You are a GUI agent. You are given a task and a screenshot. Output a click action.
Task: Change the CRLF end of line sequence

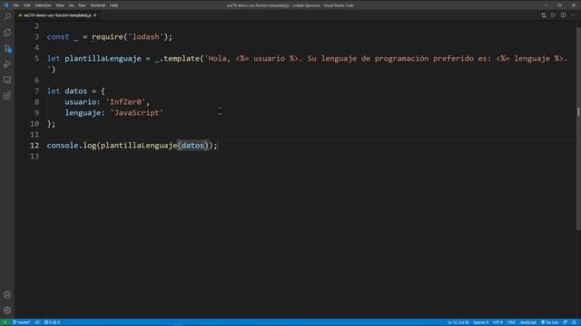[511, 322]
